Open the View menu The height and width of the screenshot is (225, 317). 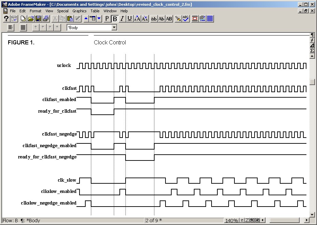(49, 11)
